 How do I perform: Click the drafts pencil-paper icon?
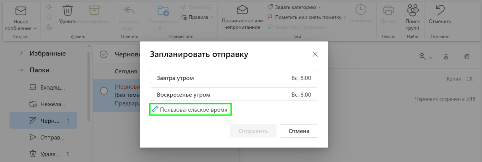point(33,120)
